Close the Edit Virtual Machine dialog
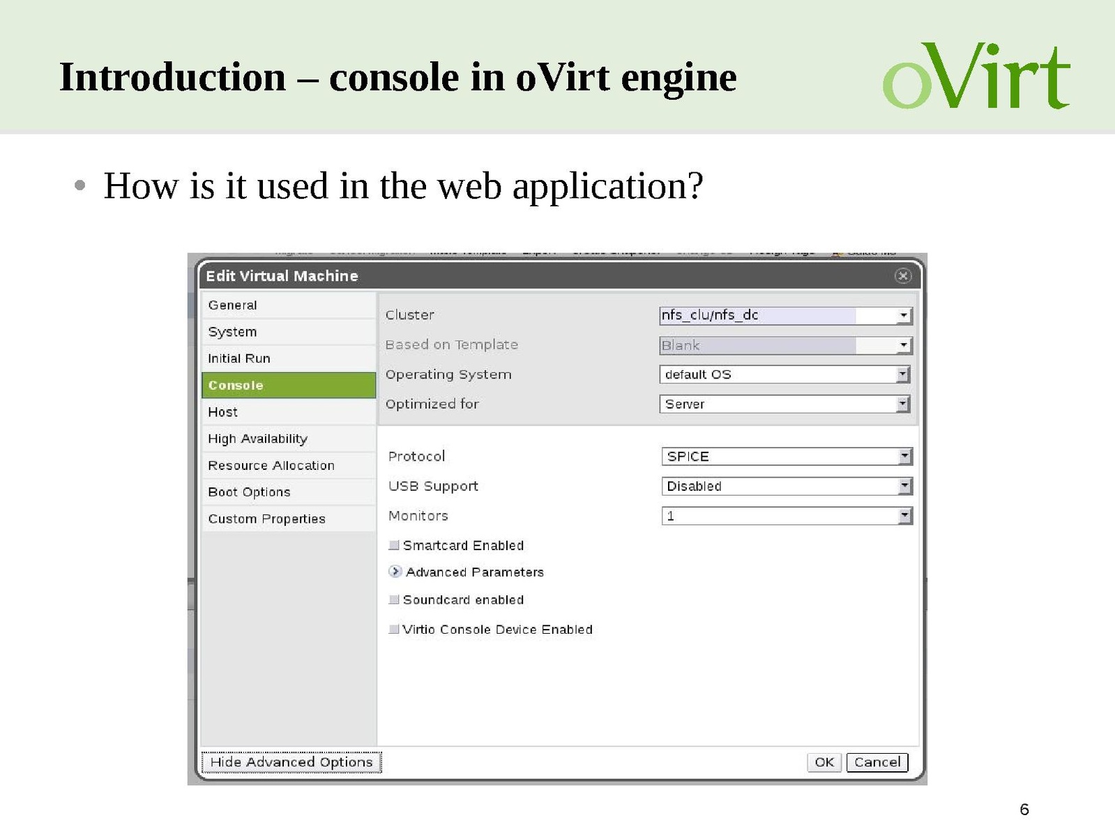The image size is (1115, 836). coord(902,276)
